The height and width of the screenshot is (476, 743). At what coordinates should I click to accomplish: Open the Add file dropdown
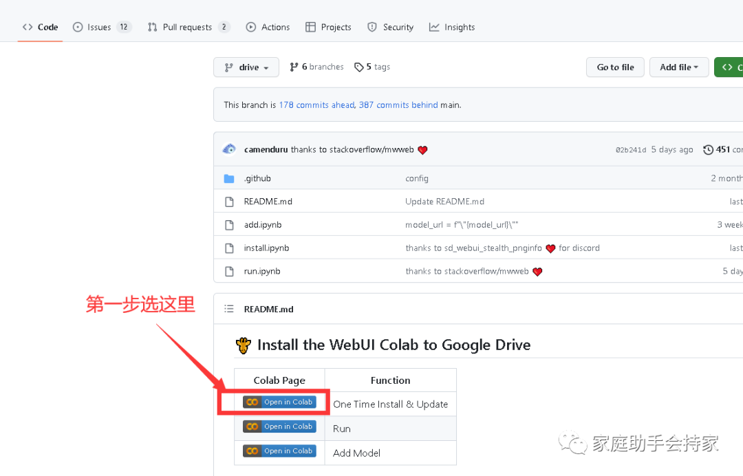[678, 67]
